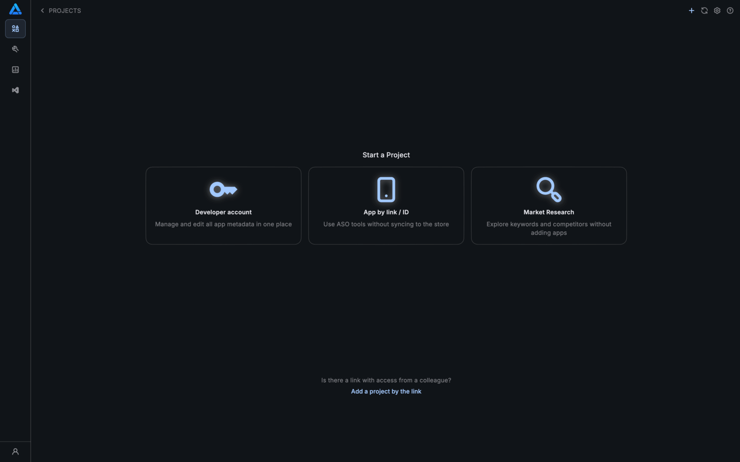Follow the "Add a project by the link" link

(386, 392)
